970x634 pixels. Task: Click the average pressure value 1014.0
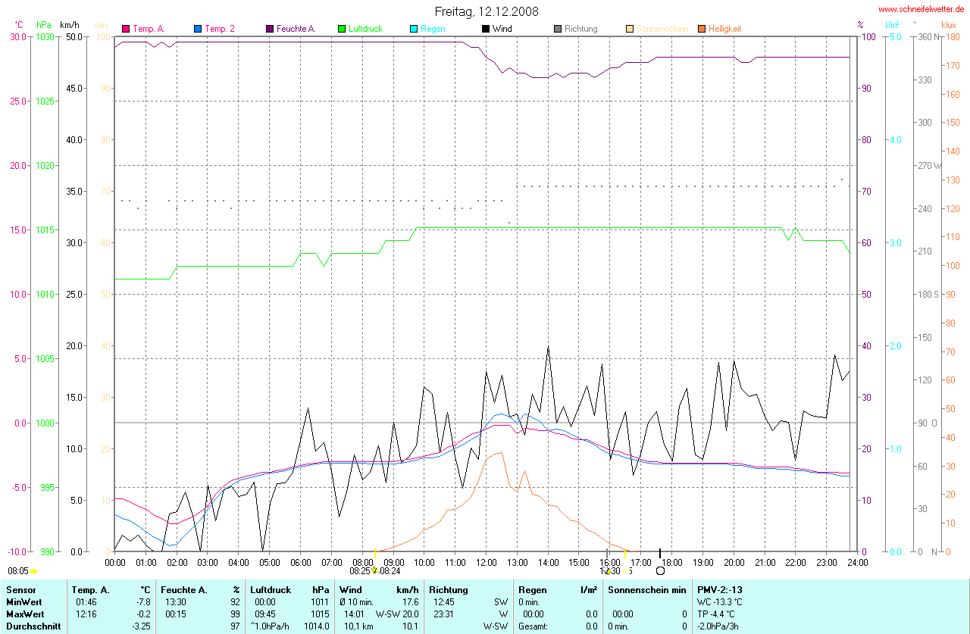point(317,626)
